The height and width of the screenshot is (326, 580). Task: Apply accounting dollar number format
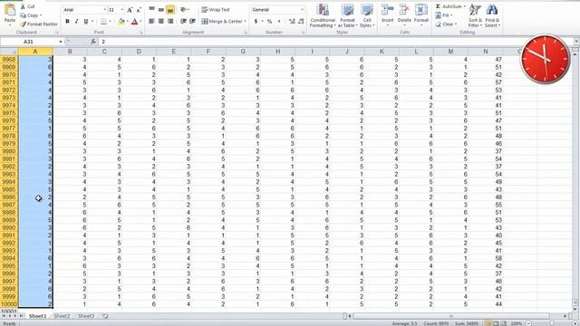(x=256, y=22)
